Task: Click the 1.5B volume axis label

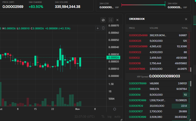Action: point(111,84)
